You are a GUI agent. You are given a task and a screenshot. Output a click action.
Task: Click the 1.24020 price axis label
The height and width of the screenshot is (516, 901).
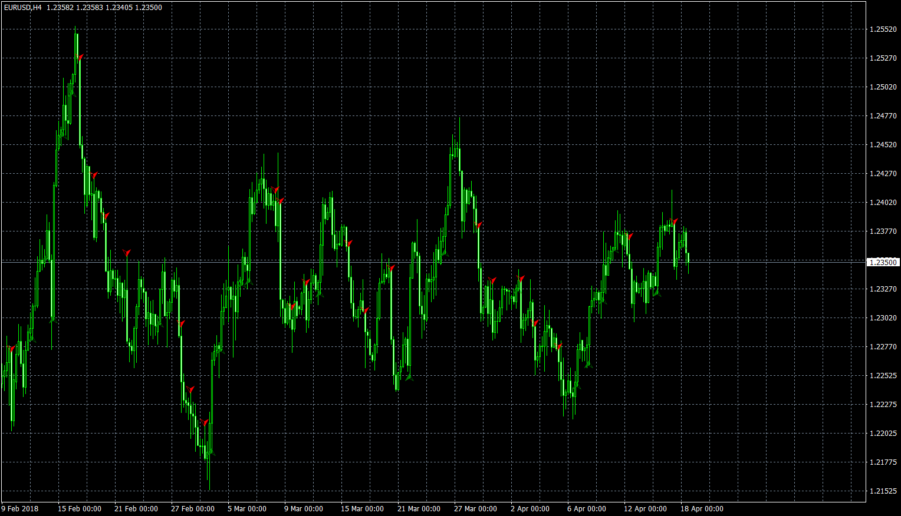click(x=883, y=203)
